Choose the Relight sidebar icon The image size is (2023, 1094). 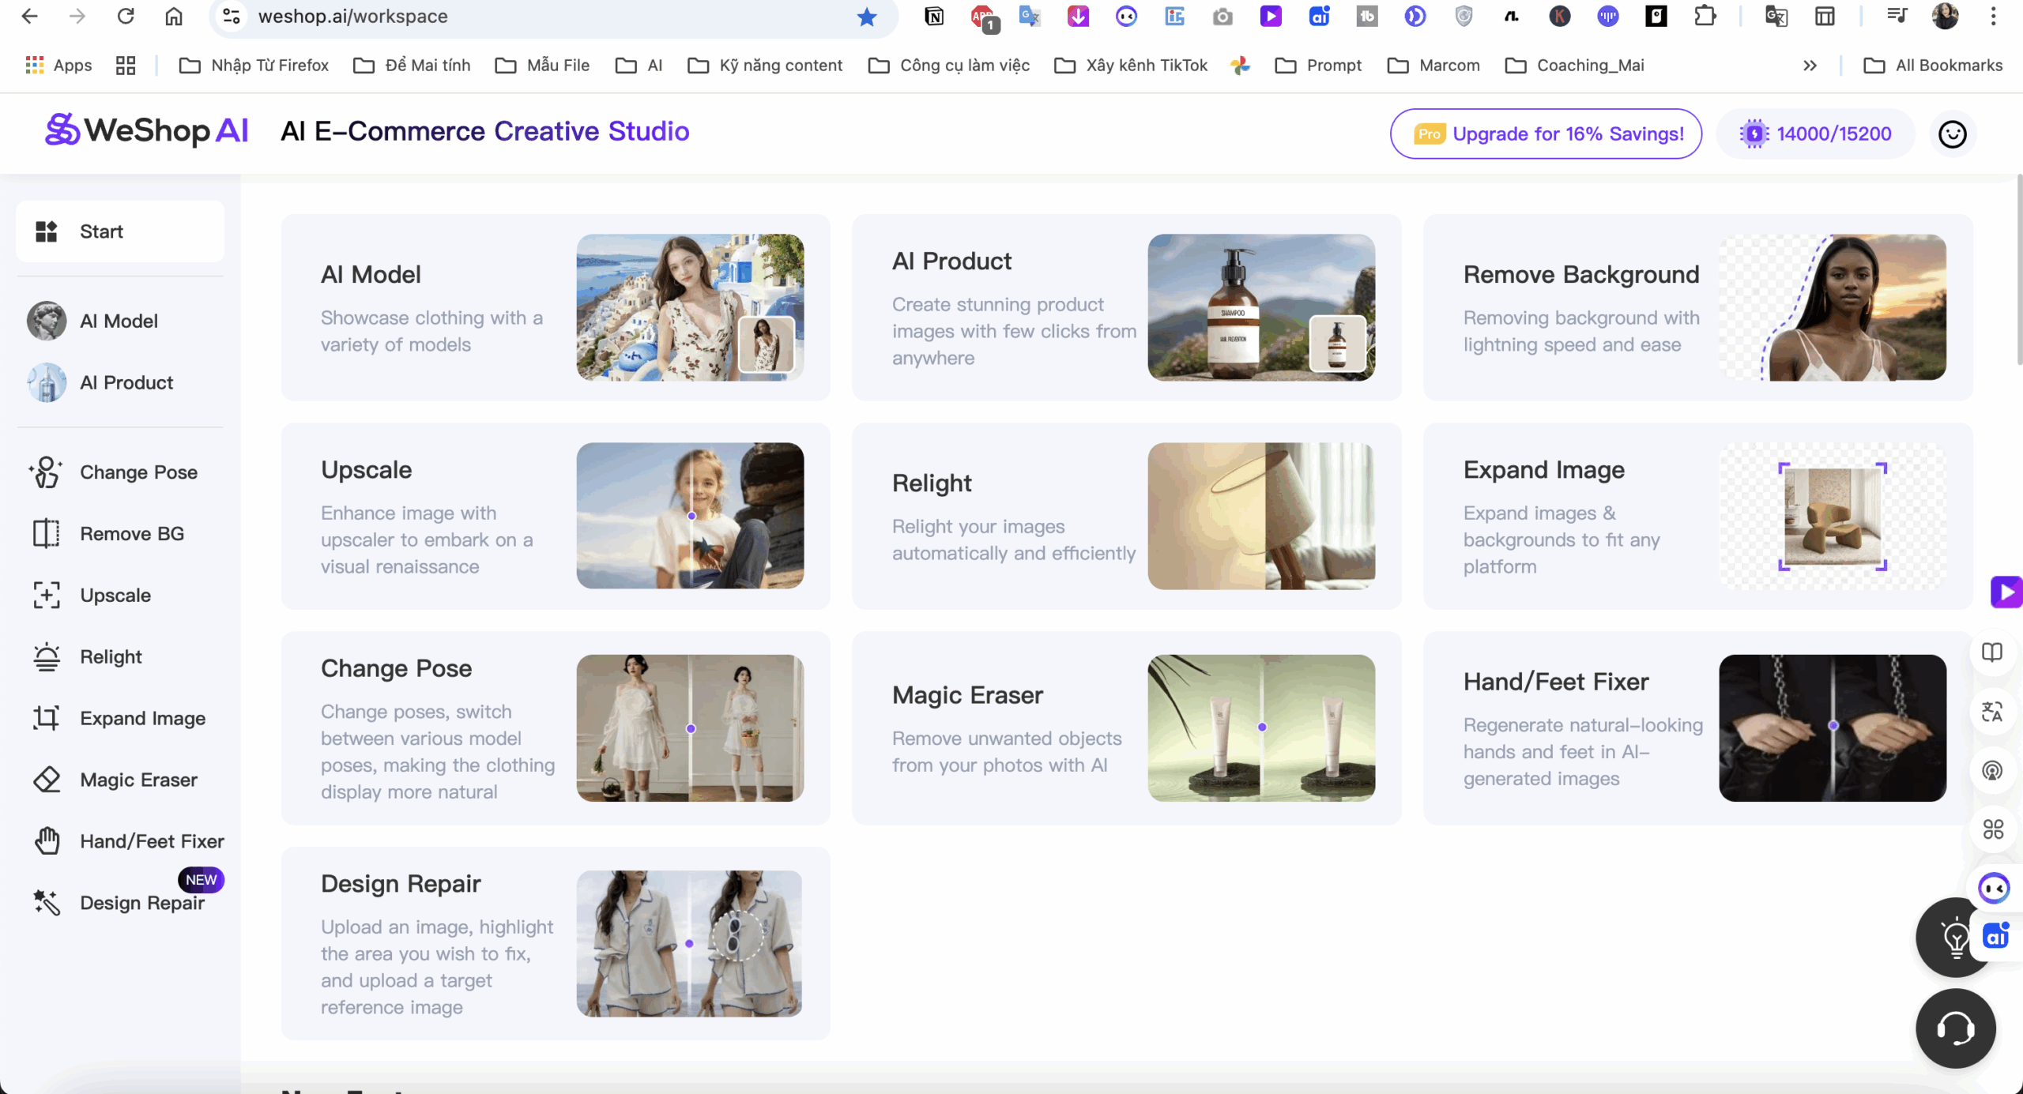(x=46, y=657)
